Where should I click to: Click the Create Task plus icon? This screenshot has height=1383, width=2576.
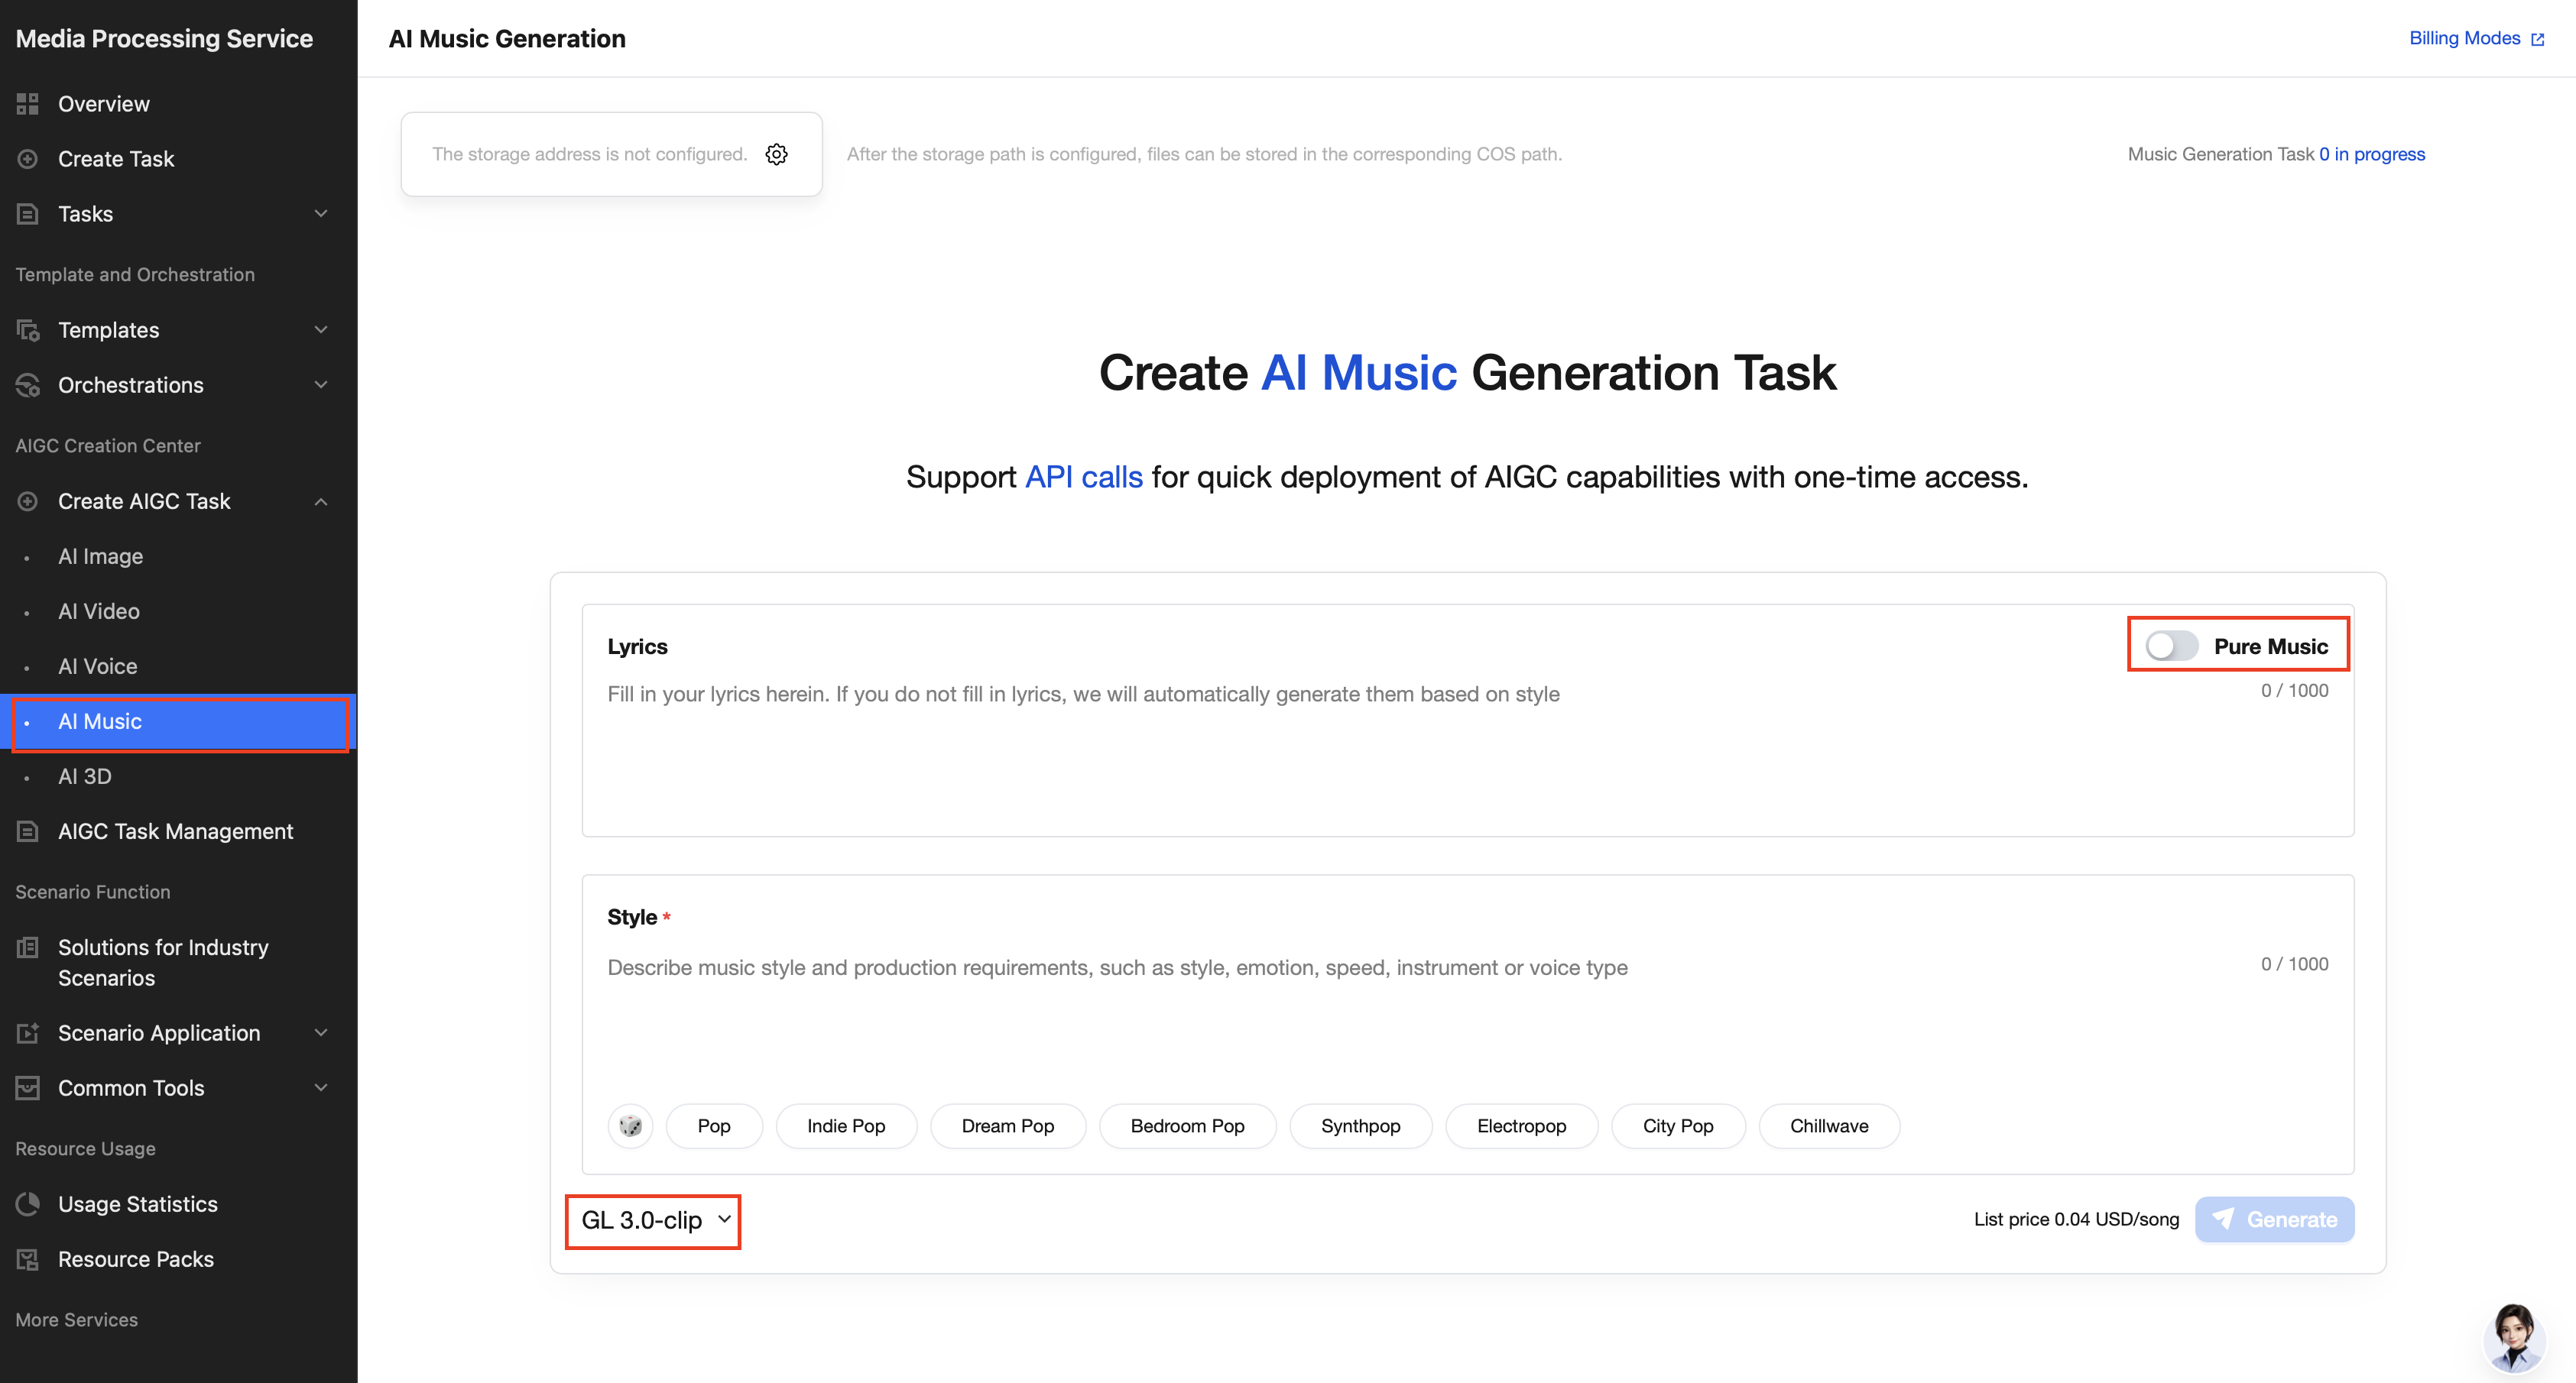point(28,159)
